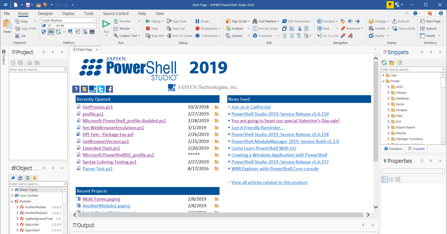Switch to the Designer ribbon tab
The image size is (447, 234).
click(x=45, y=13)
